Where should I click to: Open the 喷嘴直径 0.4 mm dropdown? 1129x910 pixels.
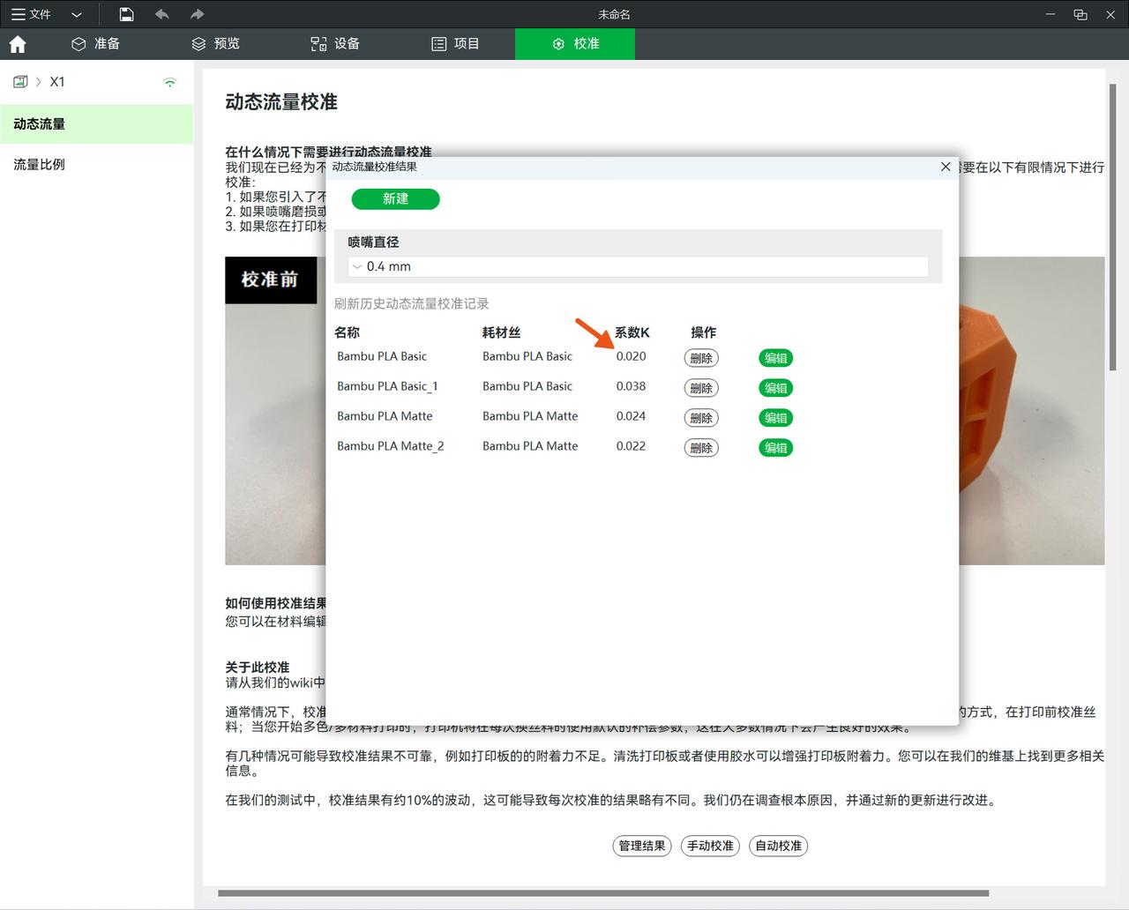pos(638,266)
